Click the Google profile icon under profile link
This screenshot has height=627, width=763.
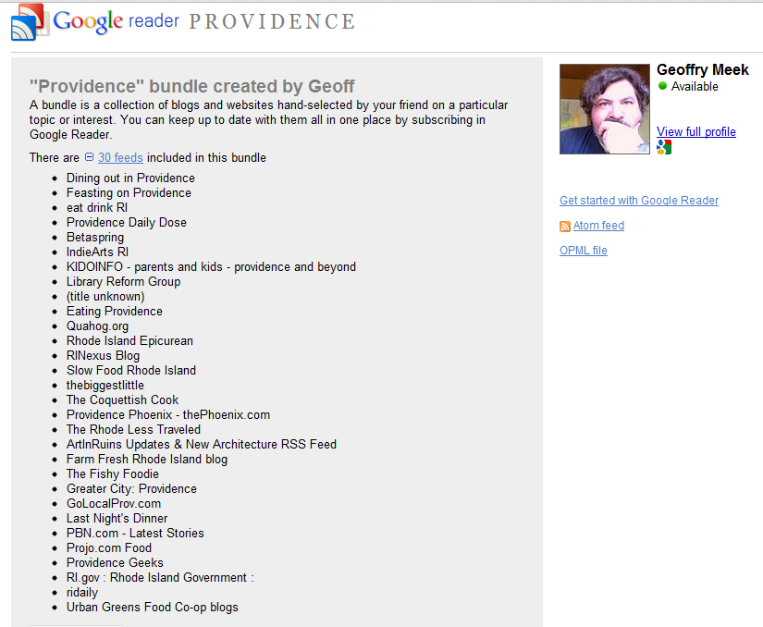click(663, 148)
